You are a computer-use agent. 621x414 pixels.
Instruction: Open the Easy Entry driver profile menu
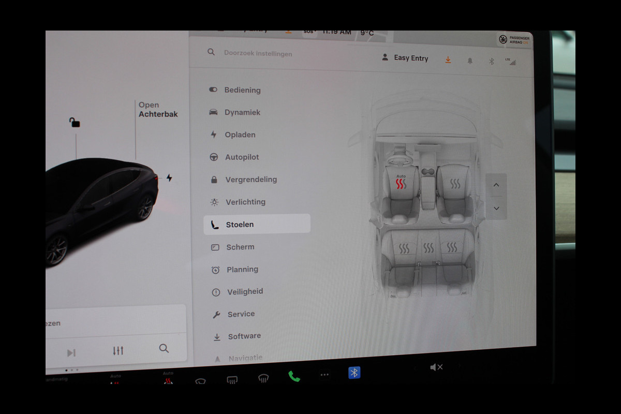(x=405, y=58)
